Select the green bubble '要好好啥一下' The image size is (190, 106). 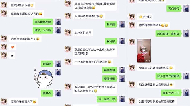[x=171, y=93]
